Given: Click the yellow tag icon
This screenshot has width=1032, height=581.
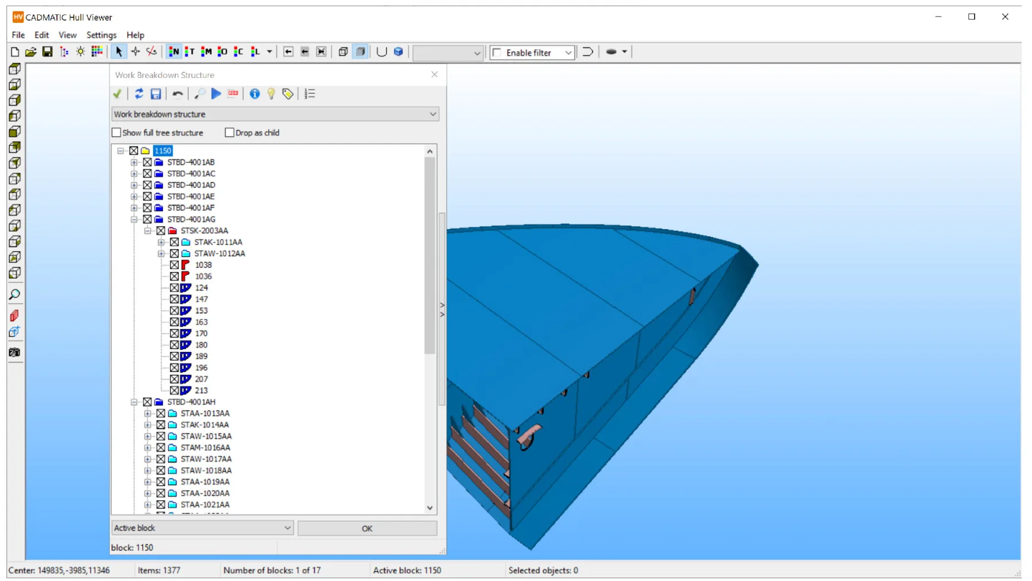Looking at the screenshot, I should [x=288, y=94].
